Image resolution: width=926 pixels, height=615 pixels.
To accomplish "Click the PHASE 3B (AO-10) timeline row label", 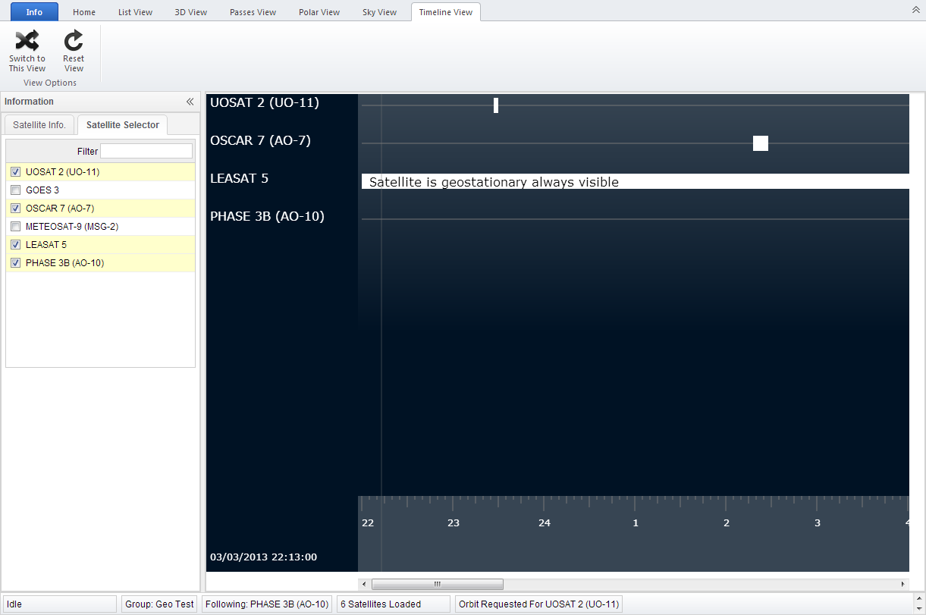I will [267, 216].
